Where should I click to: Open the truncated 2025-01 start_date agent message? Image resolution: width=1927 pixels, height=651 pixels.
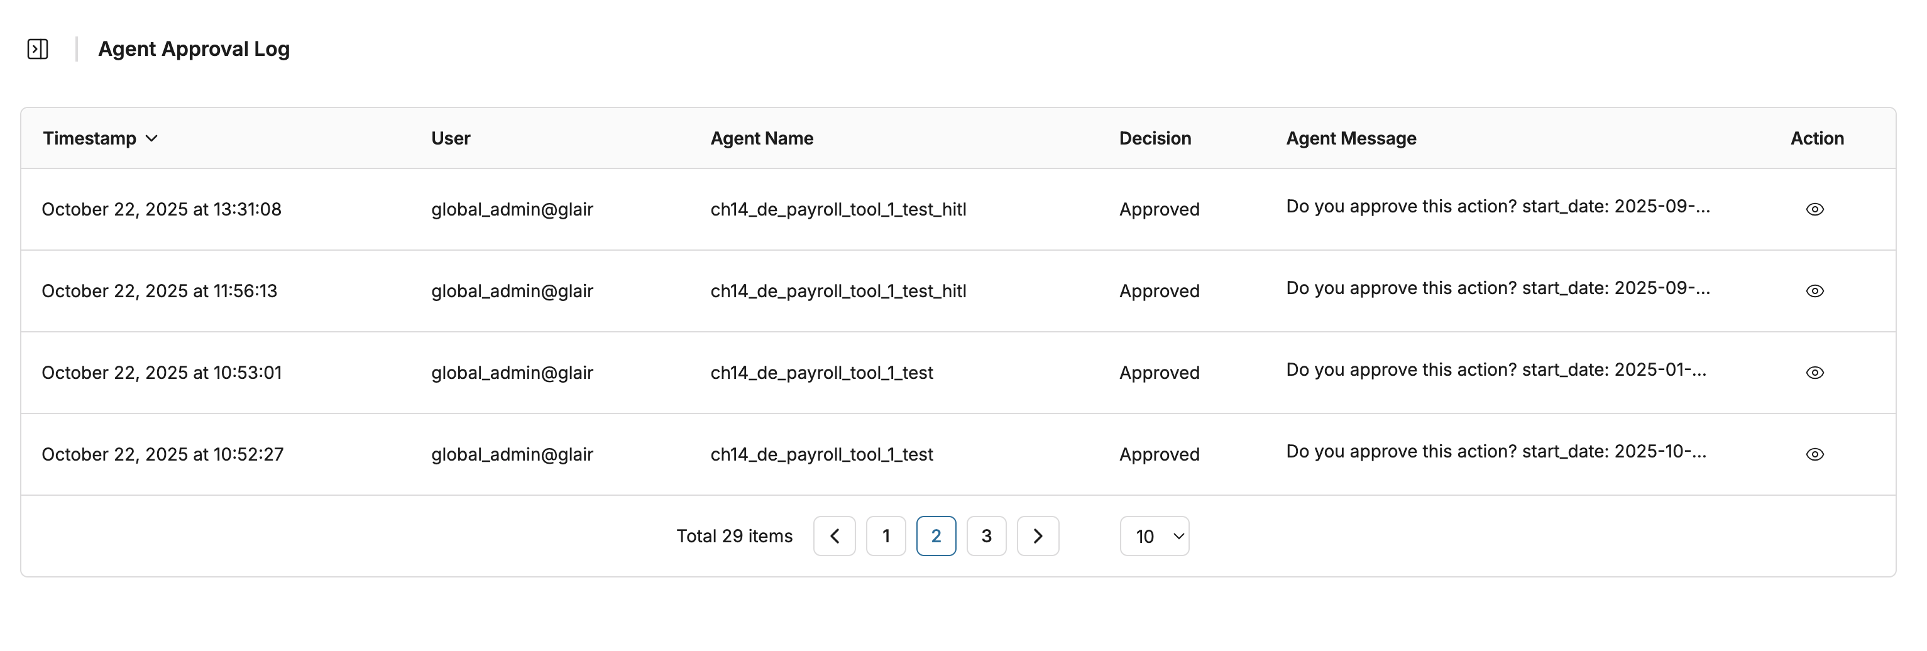point(1495,369)
